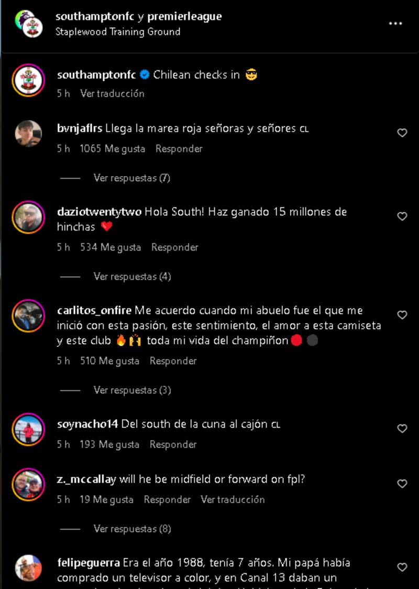Tap the heart next to soynacho14's comment

[x=402, y=428]
